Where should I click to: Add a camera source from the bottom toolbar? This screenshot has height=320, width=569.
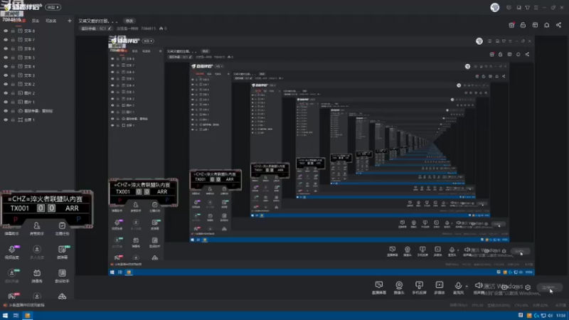click(399, 287)
